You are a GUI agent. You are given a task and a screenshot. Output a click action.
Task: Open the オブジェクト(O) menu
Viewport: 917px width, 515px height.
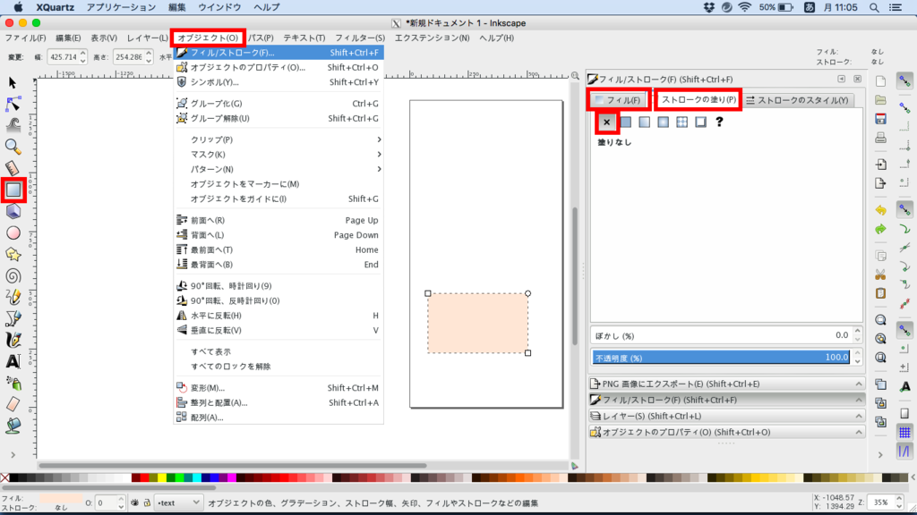point(208,38)
